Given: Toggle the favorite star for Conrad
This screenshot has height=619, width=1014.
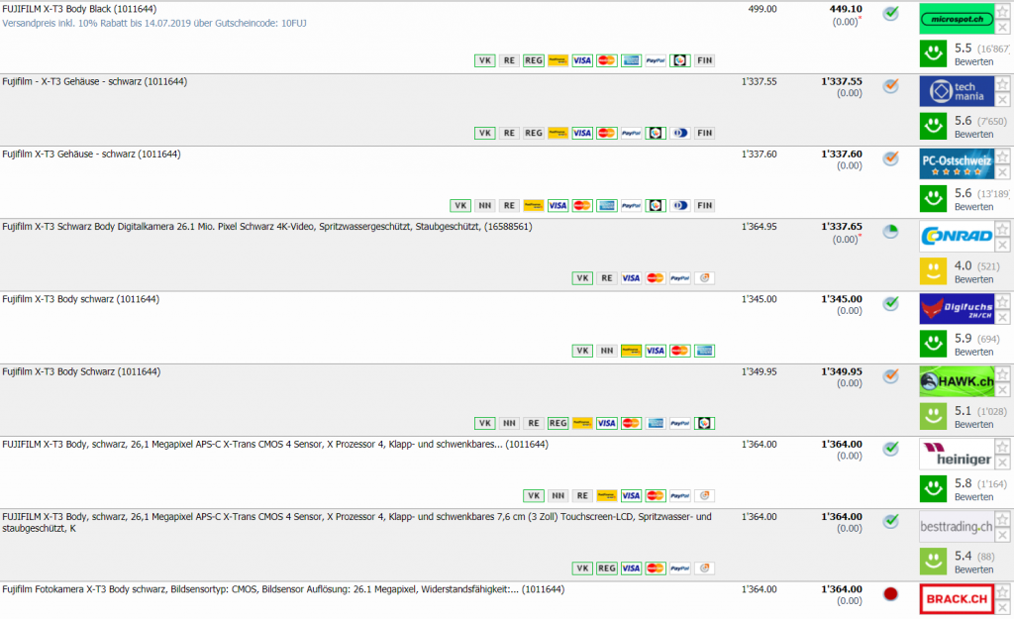Looking at the screenshot, I should pyautogui.click(x=1002, y=230).
